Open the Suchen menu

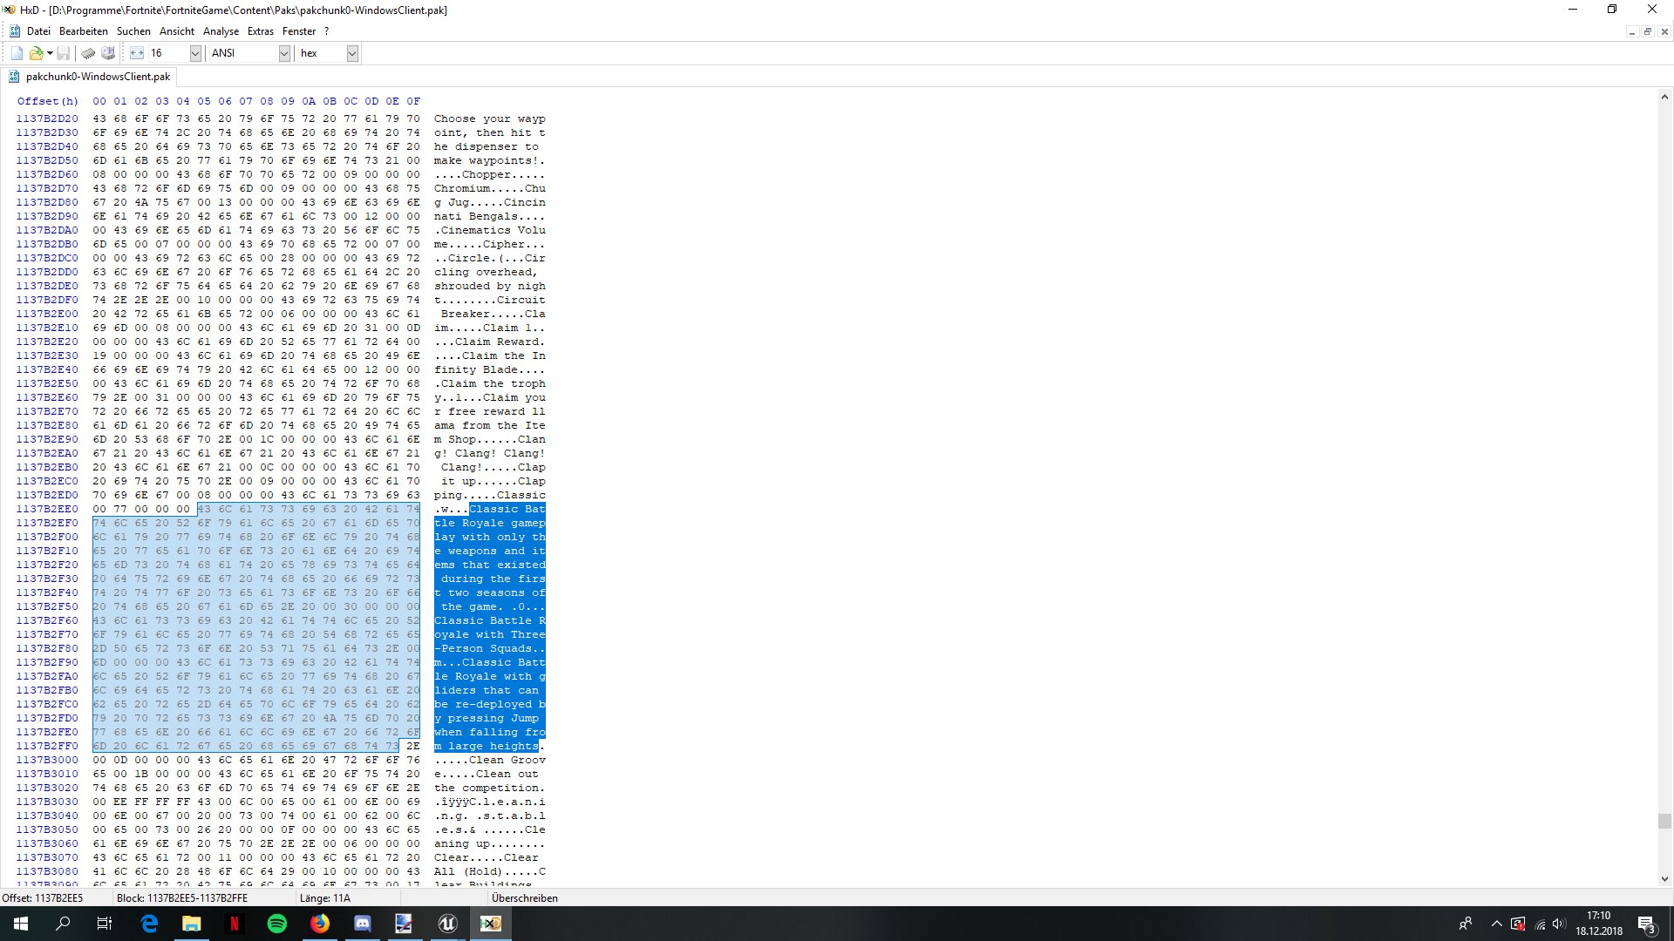(133, 31)
